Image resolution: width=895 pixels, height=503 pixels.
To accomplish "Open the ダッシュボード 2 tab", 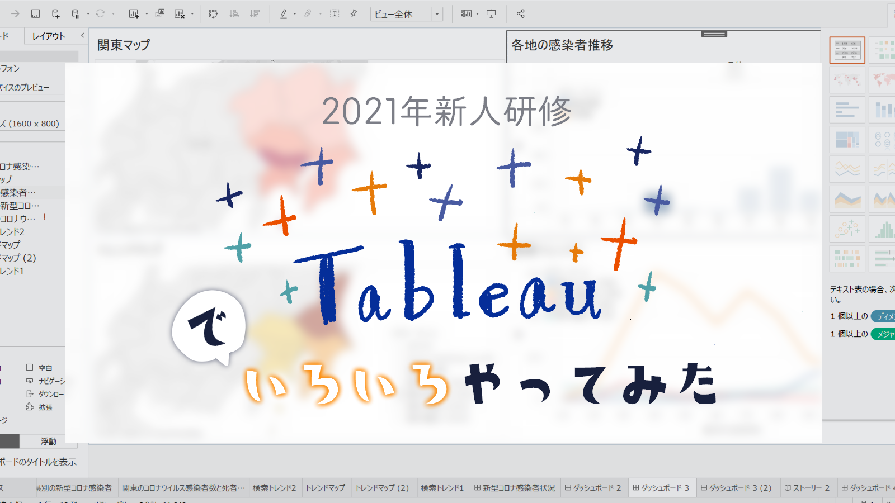I will 593,488.
